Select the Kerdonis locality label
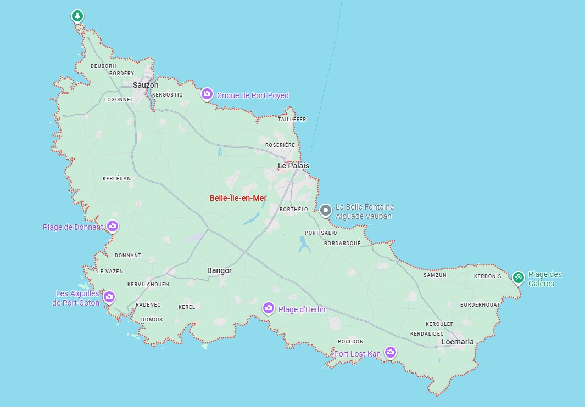Viewport: 585px width, 407px height. [488, 276]
